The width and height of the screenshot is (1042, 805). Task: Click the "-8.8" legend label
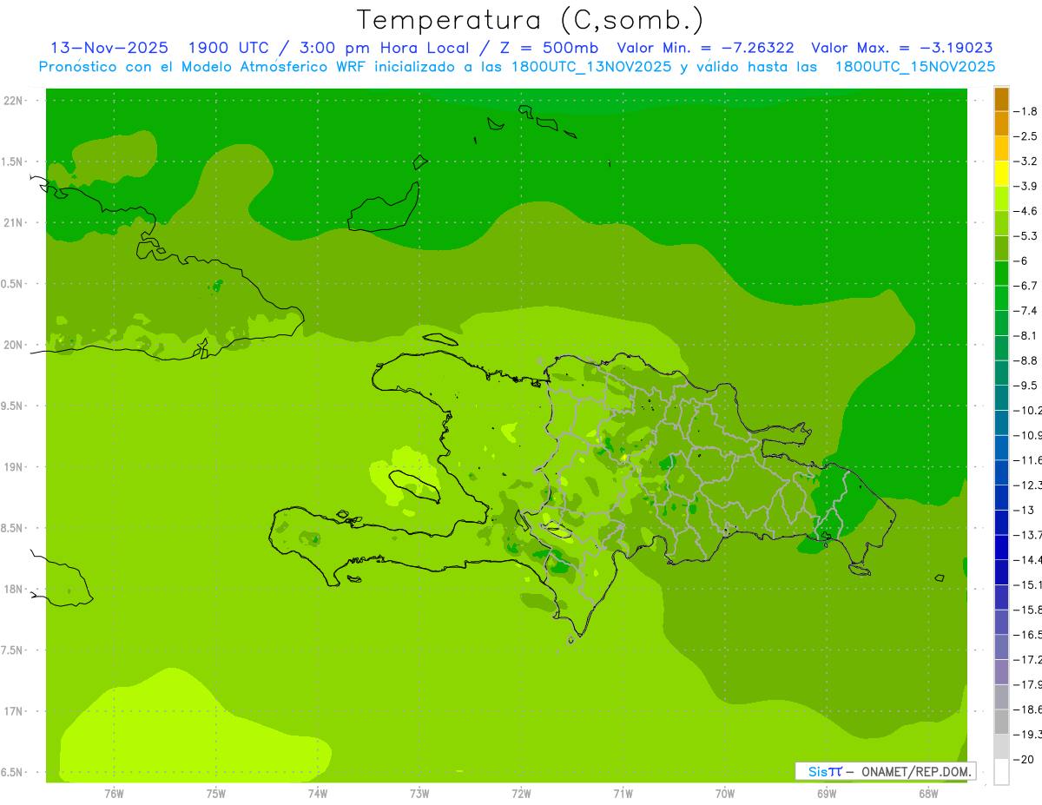click(1026, 360)
